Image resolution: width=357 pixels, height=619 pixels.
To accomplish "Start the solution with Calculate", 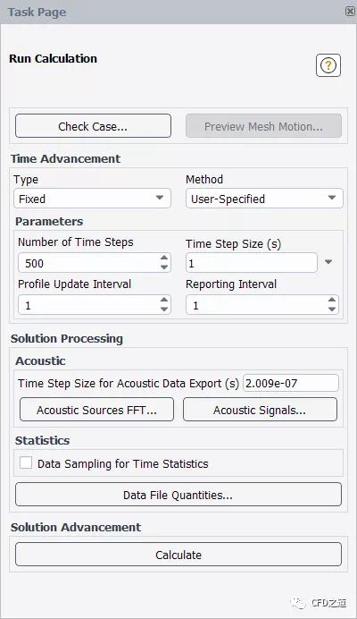I will coord(178,555).
